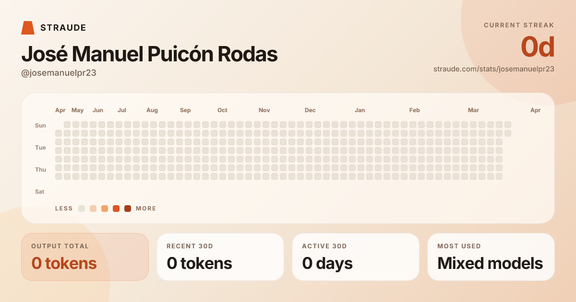The width and height of the screenshot is (576, 302).
Task: Select the Output Total tokens card
Action: (x=85, y=257)
